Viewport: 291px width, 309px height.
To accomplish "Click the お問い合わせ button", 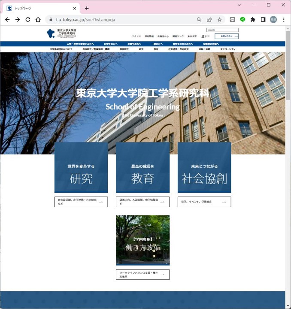I will [x=227, y=36].
